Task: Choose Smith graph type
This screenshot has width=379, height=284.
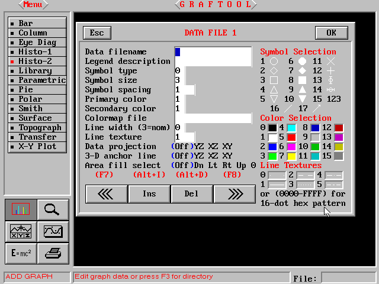Action: tap(37, 108)
